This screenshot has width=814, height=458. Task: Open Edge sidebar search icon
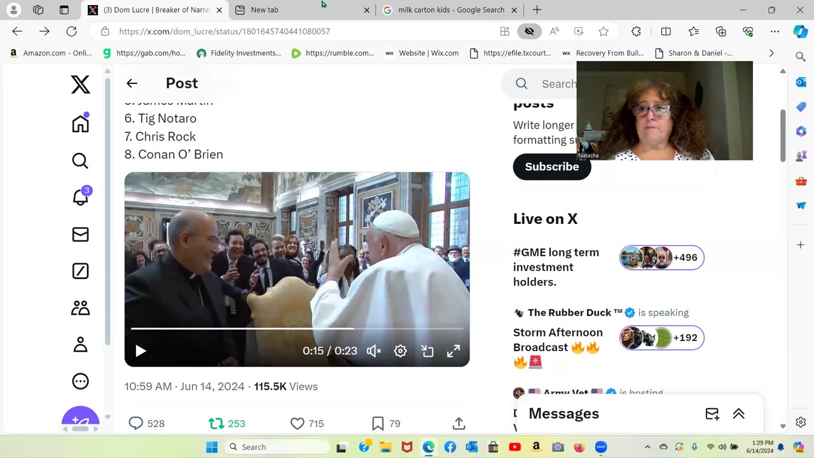pos(801,57)
